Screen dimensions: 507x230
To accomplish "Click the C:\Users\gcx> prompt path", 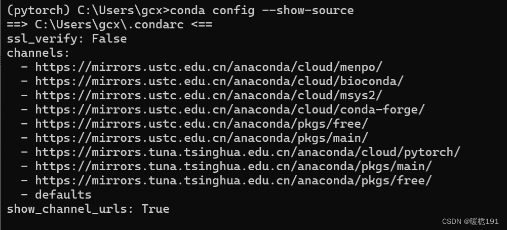I will 124,10.
